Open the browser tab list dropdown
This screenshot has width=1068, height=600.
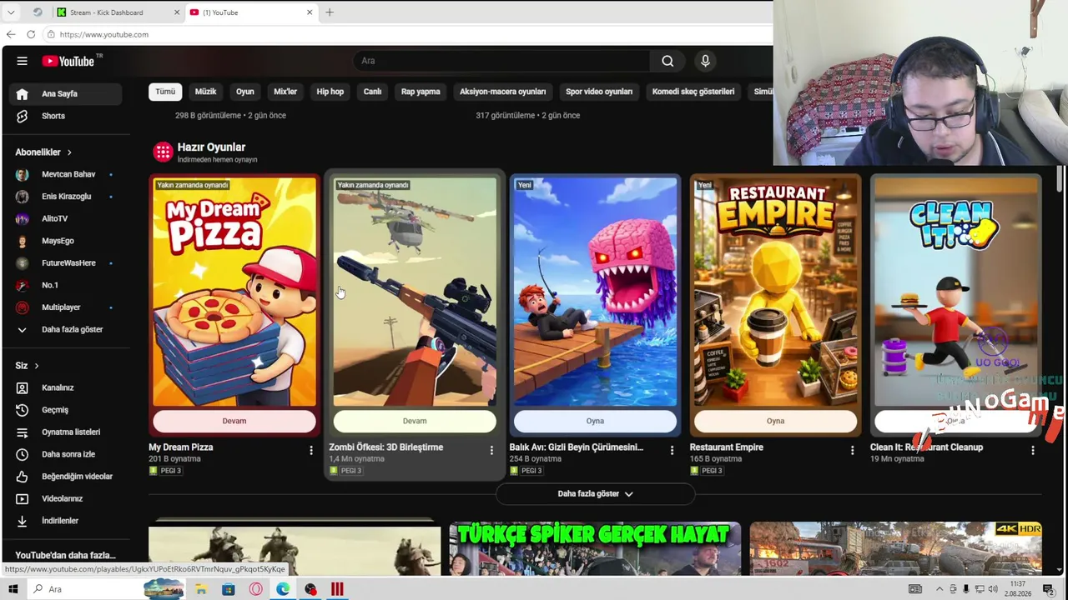(10, 12)
